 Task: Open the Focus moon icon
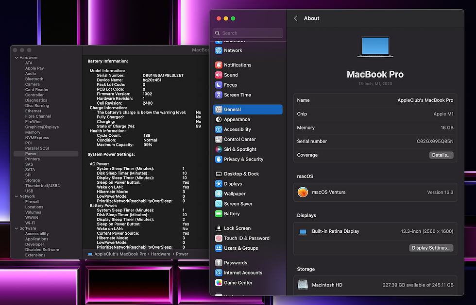click(x=219, y=85)
